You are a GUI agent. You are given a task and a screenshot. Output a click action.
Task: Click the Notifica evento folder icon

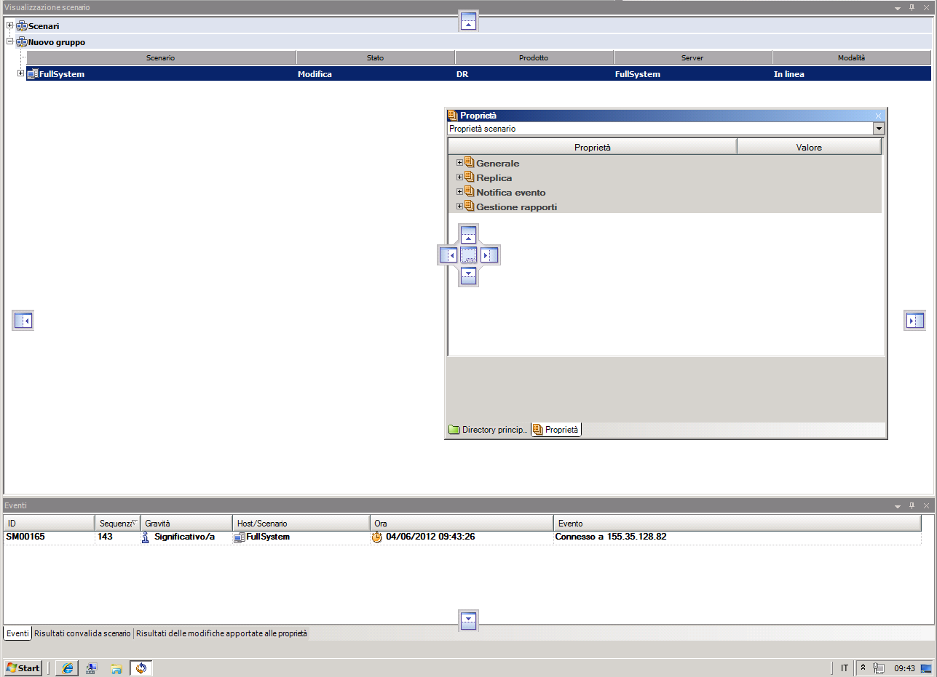click(x=470, y=192)
